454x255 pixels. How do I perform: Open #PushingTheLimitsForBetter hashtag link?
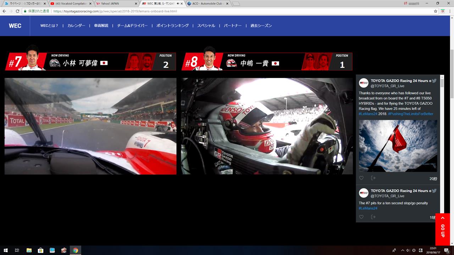(410, 114)
